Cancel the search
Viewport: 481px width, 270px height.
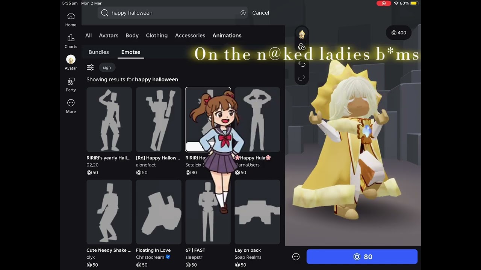[x=260, y=13]
